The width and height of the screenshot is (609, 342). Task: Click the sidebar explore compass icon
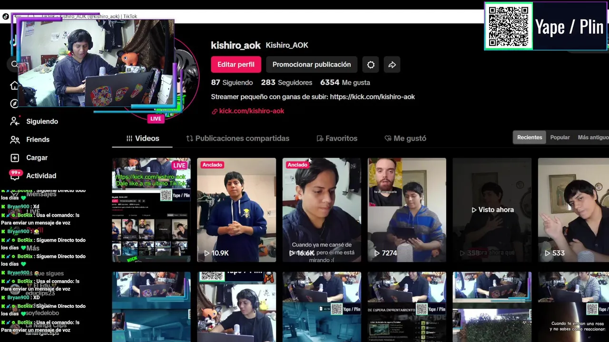14,104
